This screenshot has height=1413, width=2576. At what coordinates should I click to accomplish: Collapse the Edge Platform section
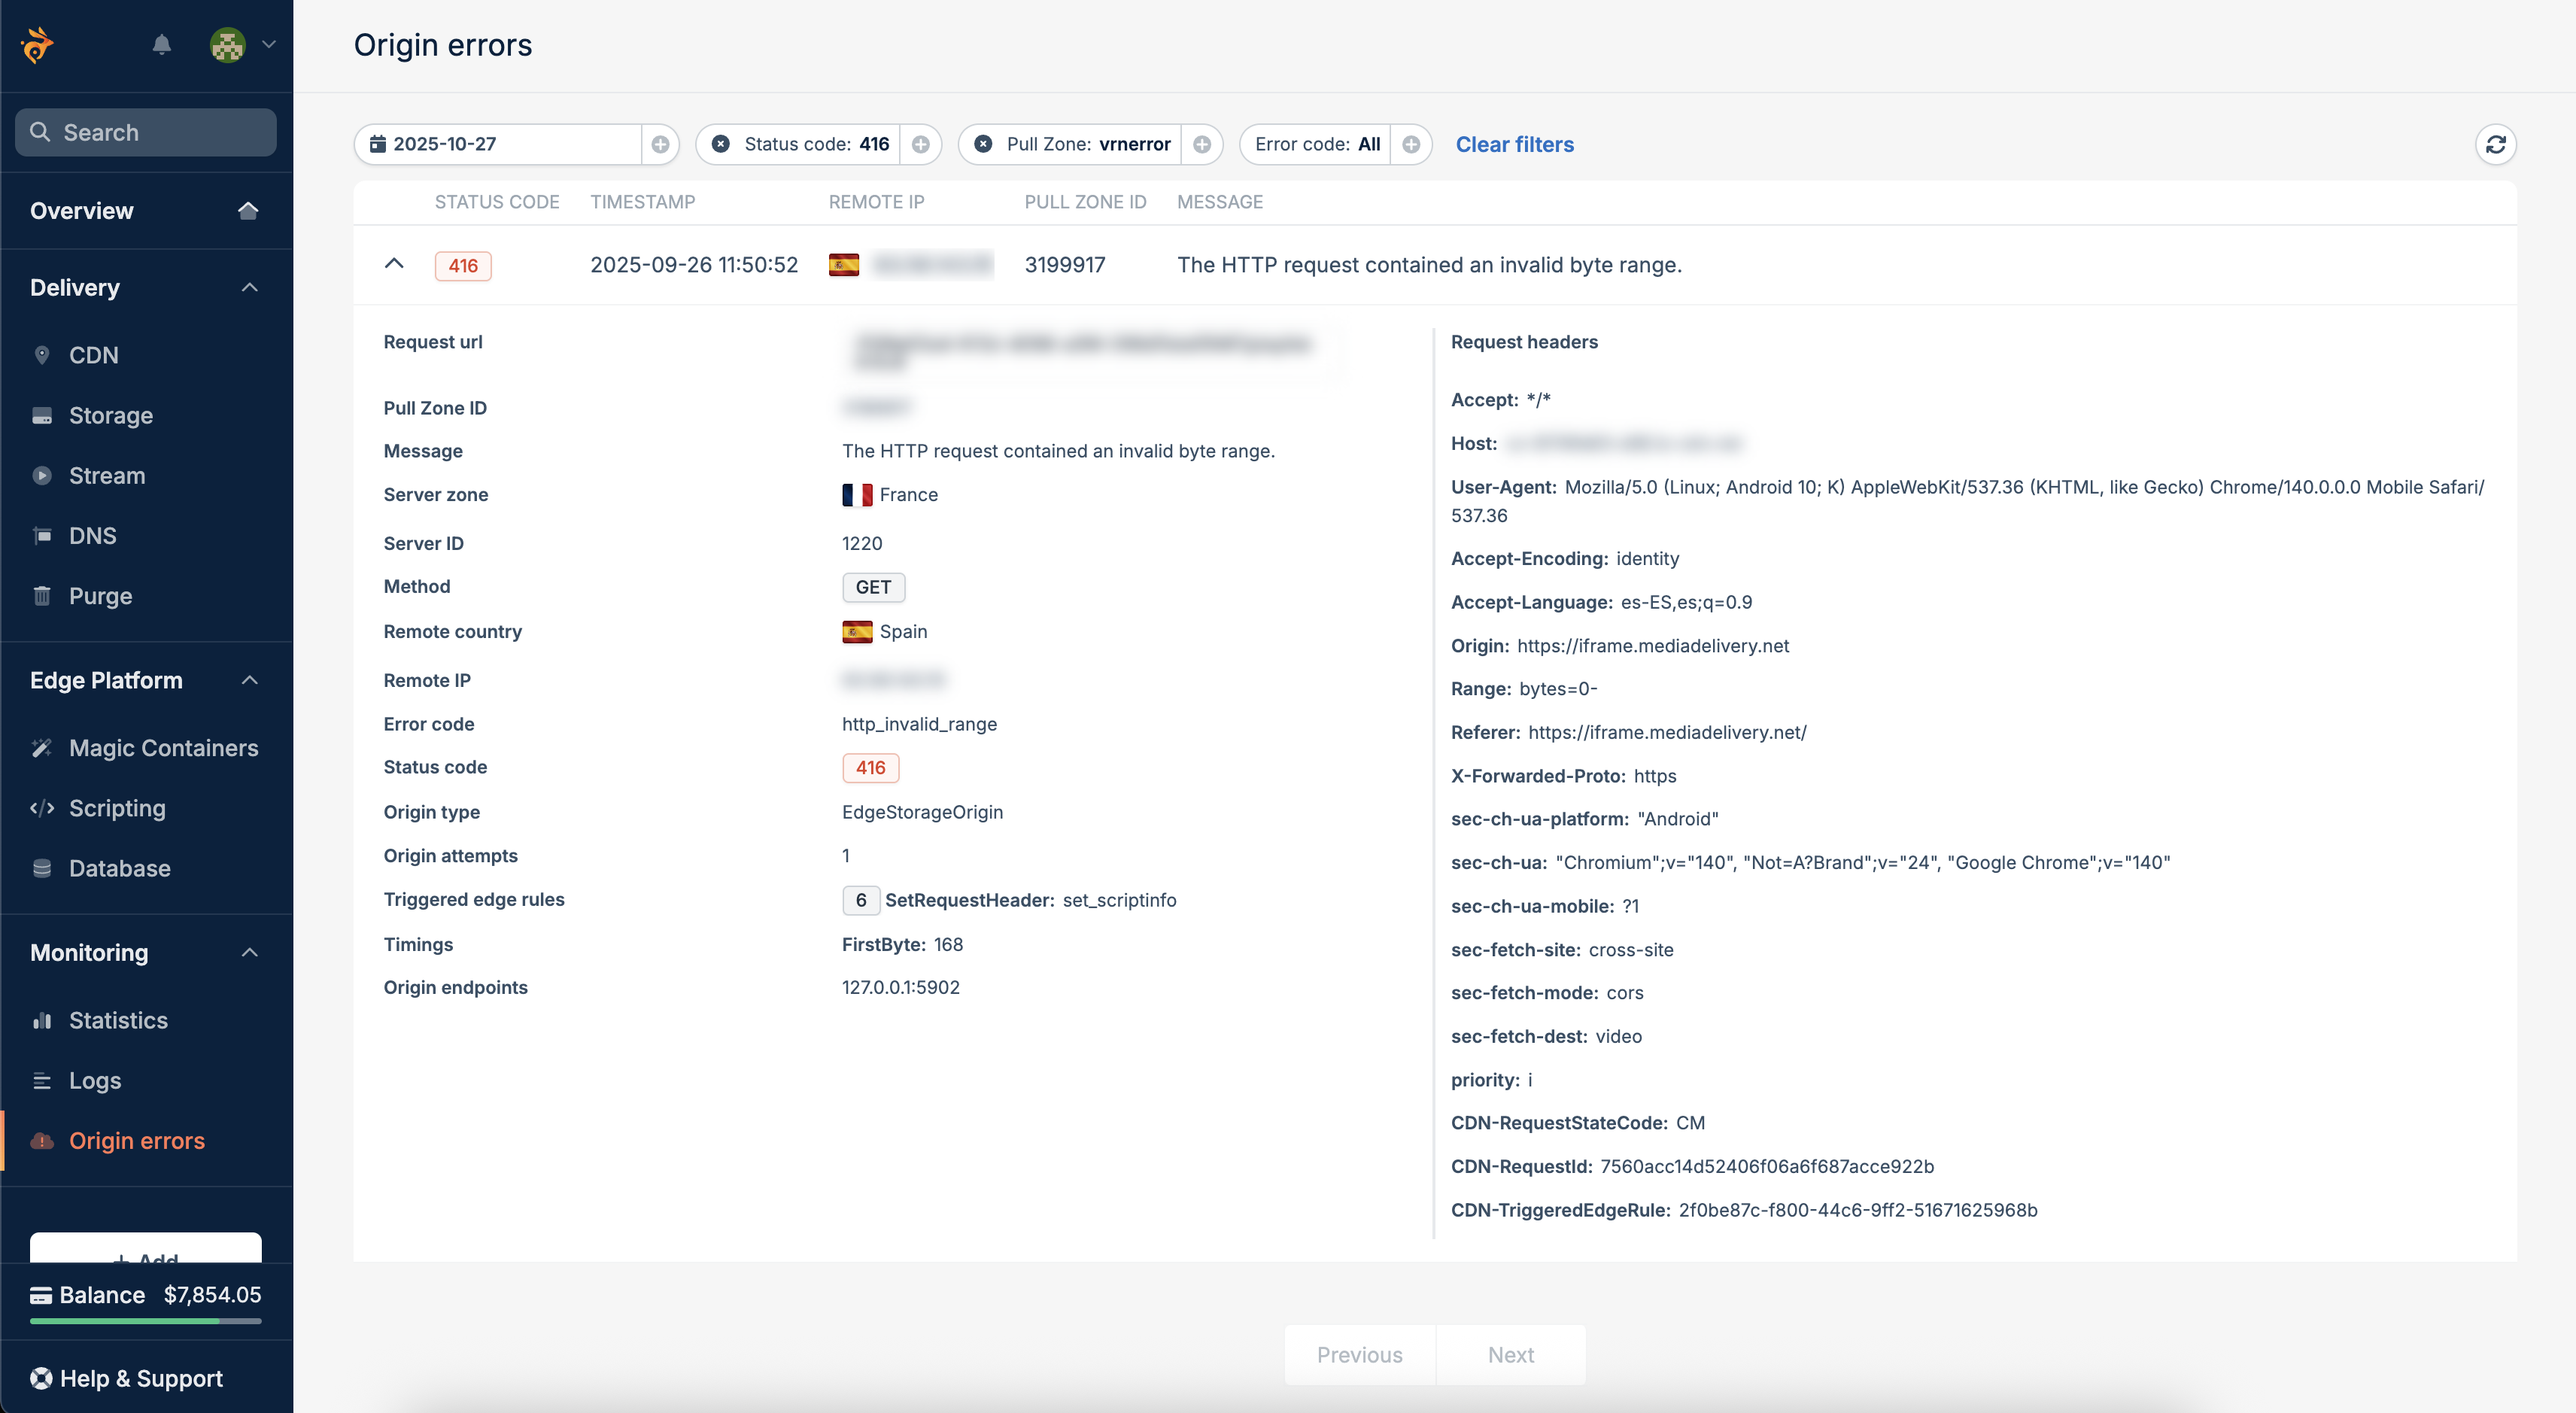[x=250, y=680]
